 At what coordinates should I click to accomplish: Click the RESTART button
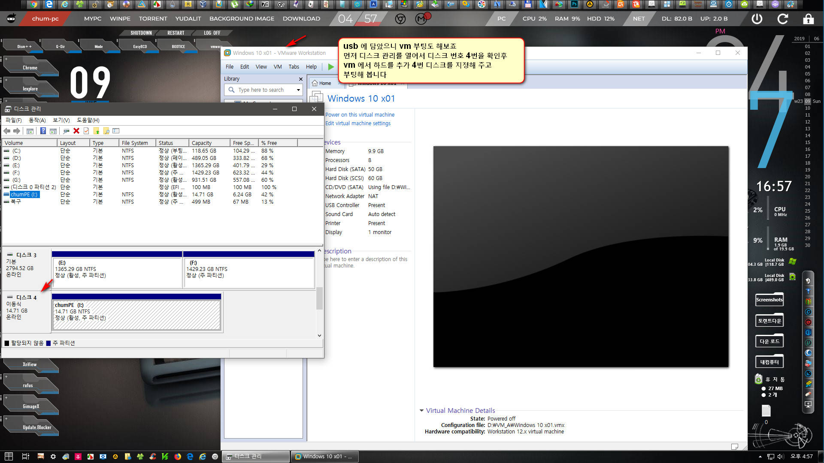tap(176, 33)
